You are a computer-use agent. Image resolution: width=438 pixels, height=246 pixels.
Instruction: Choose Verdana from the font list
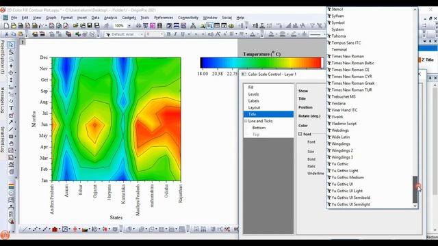point(339,103)
